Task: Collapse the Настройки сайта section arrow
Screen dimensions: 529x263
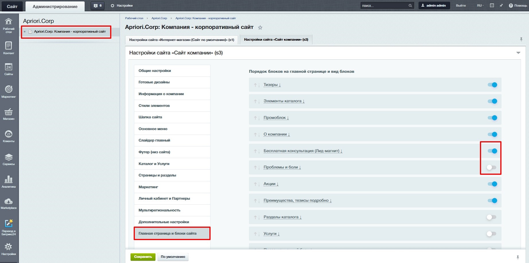Action: coord(518,53)
